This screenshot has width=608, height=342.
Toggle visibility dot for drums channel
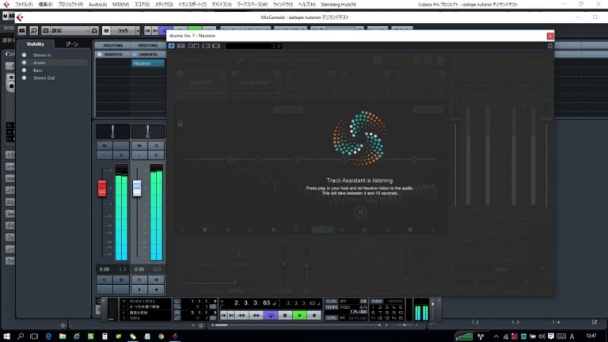[24, 63]
